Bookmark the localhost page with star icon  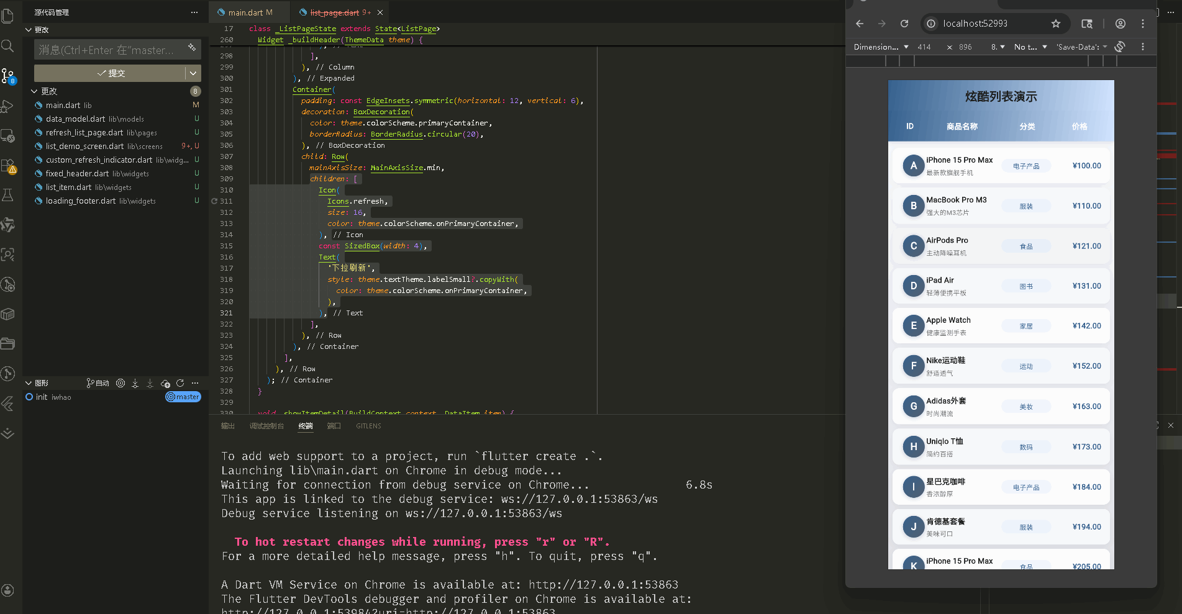tap(1056, 24)
